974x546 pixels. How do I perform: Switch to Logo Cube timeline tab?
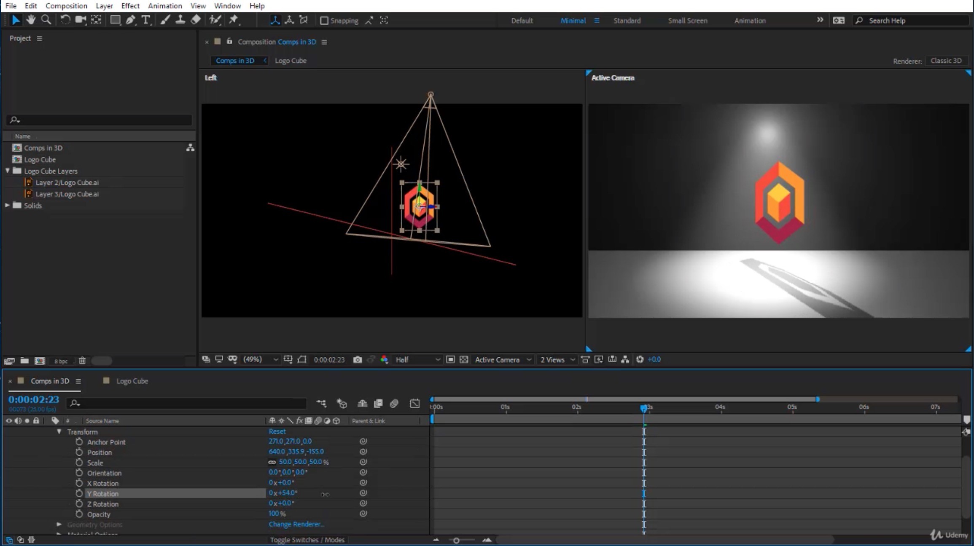pos(132,381)
